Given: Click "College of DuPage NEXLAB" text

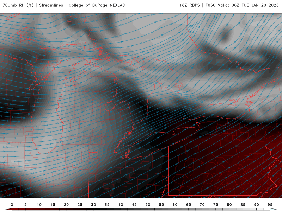Looking at the screenshot, I should [x=97, y=5].
